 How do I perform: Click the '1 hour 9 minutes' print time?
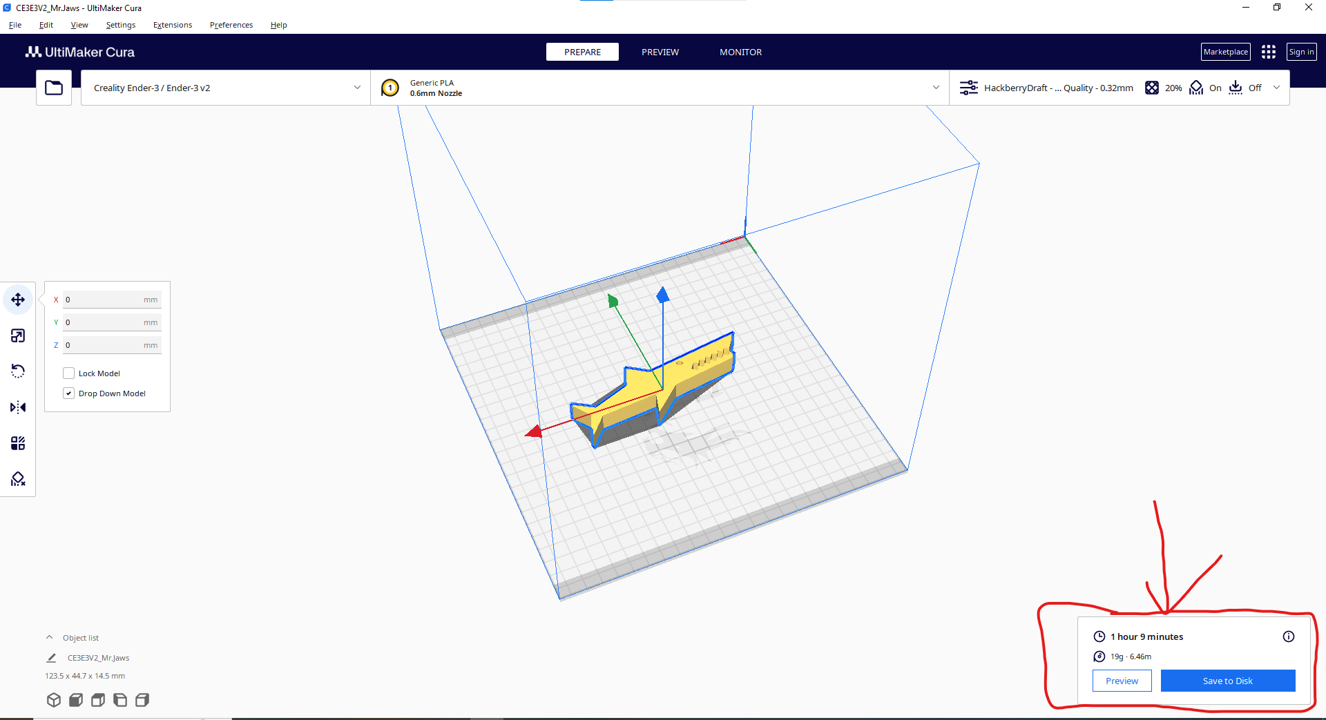[x=1147, y=636]
